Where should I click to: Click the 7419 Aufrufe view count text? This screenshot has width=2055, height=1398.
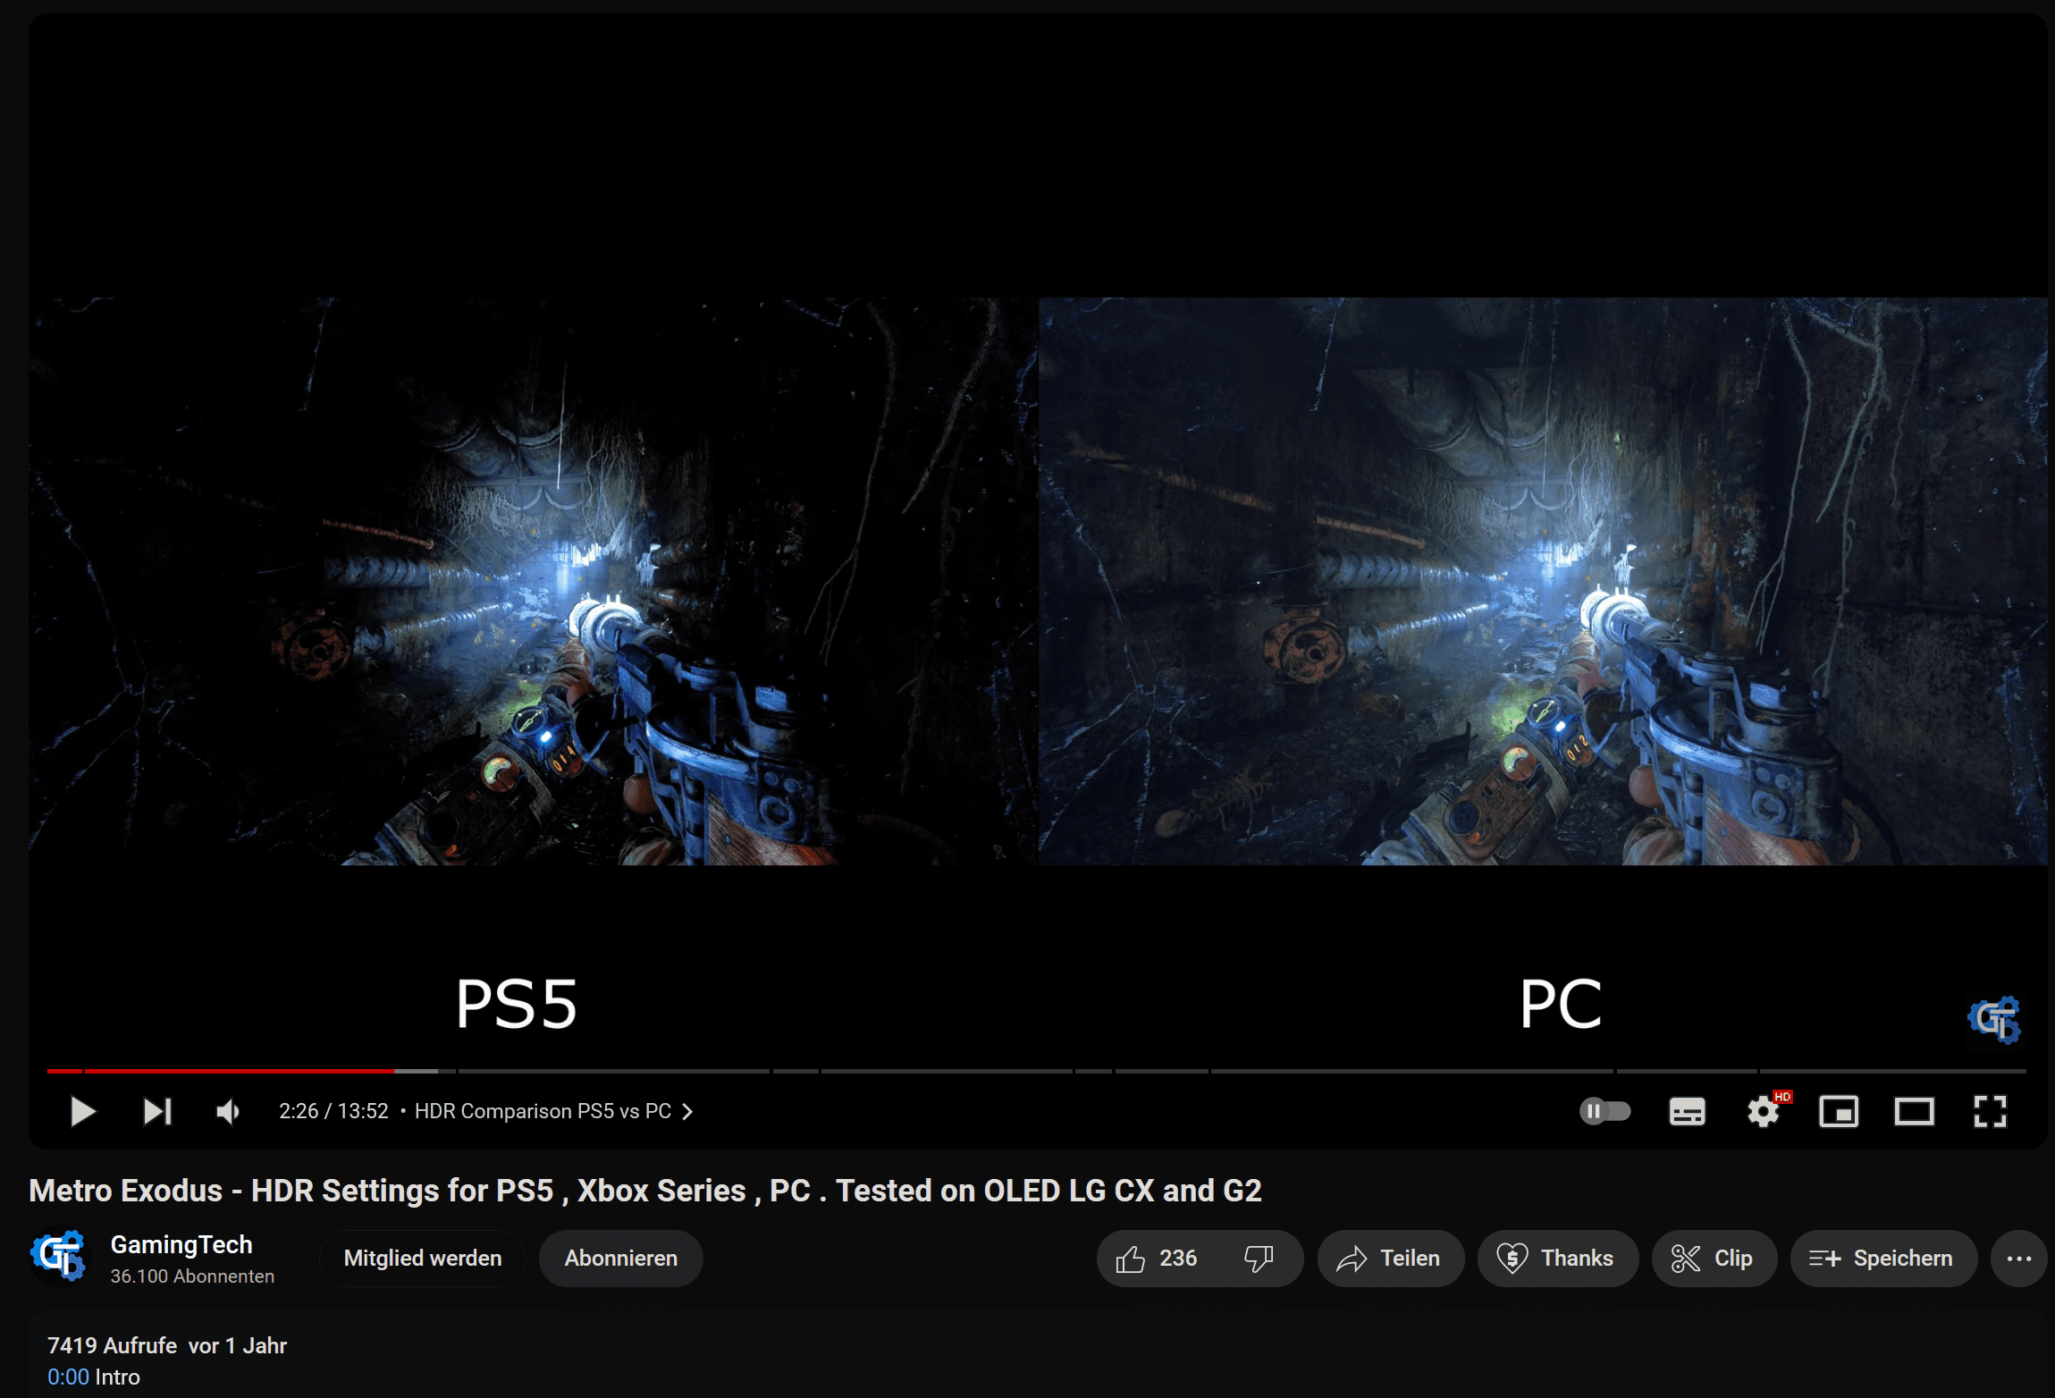tap(112, 1345)
